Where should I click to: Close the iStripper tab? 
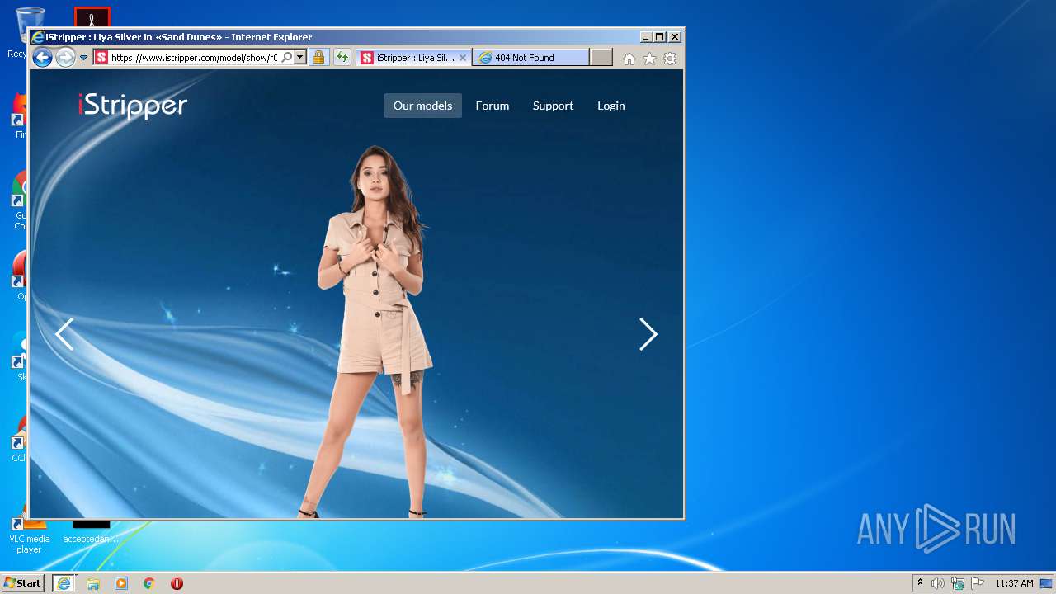click(x=463, y=58)
